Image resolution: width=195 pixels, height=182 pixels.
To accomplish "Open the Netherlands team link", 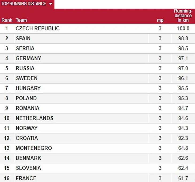I will [34, 118].
